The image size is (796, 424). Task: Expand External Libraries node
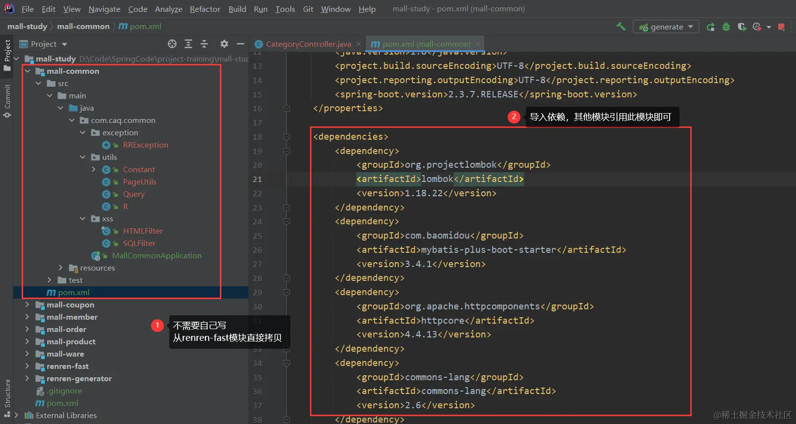click(x=17, y=415)
